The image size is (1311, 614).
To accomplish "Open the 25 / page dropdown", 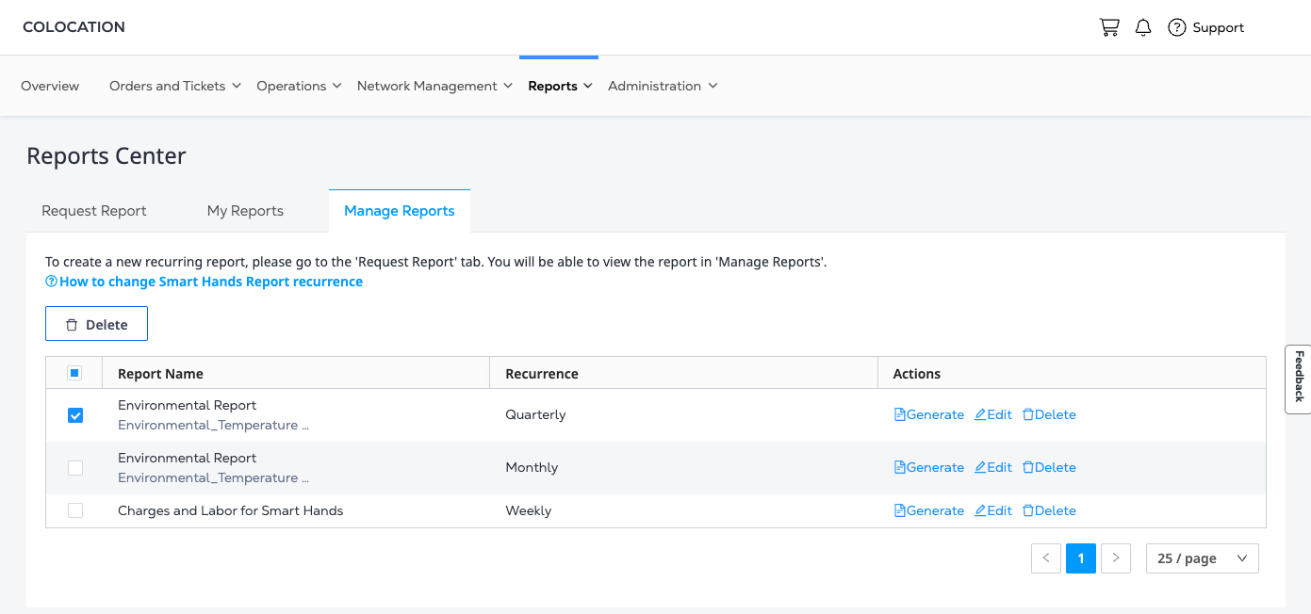I will pos(1202,558).
